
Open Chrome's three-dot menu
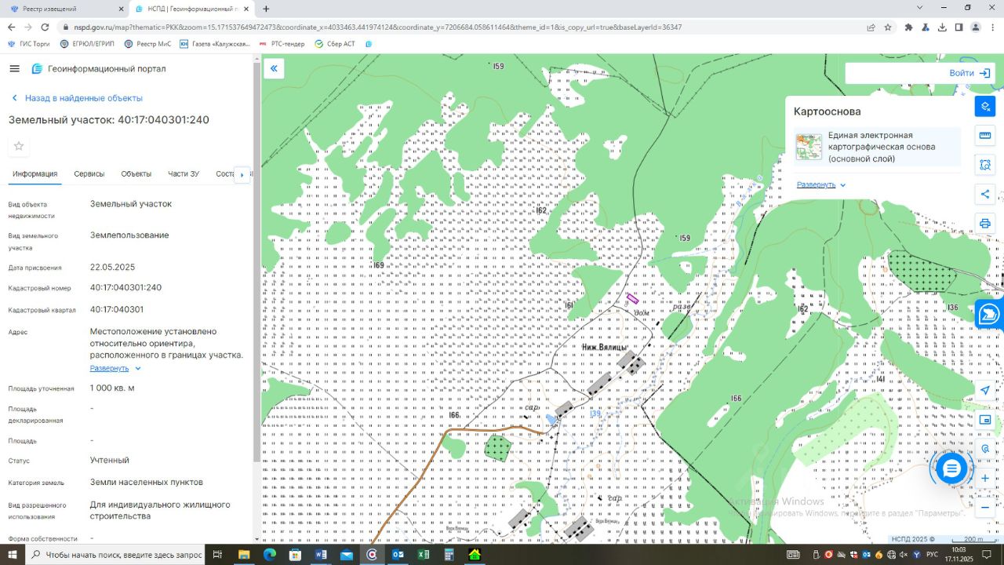pyautogui.click(x=992, y=27)
